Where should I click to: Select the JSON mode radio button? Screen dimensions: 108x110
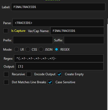click(x=41, y=49)
